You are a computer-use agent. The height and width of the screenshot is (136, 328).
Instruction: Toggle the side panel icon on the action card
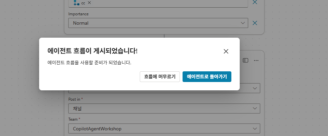245,60
